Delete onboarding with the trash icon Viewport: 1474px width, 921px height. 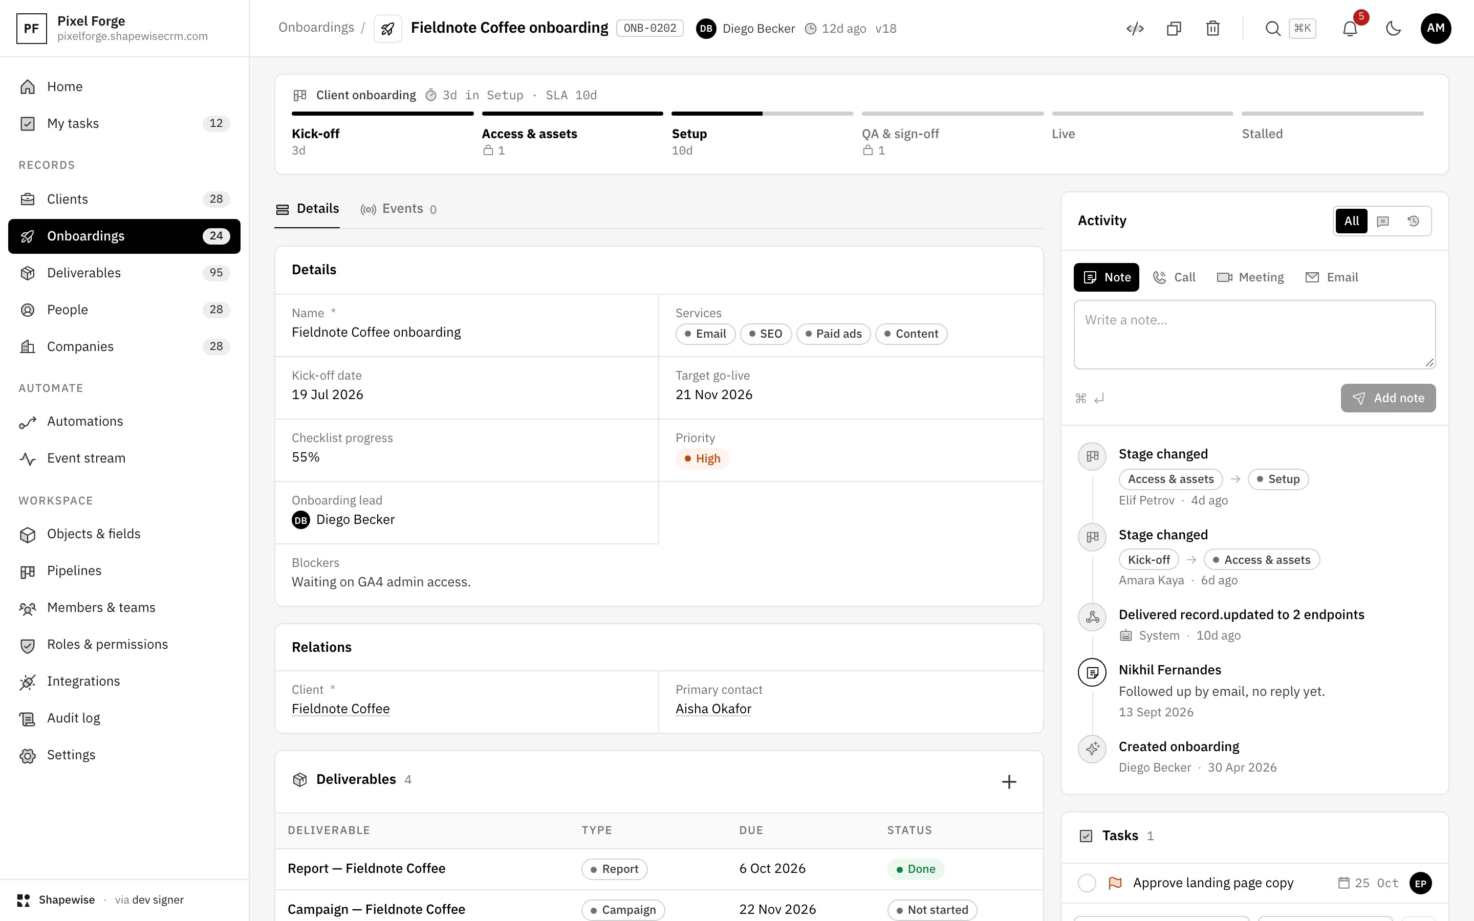coord(1212,29)
